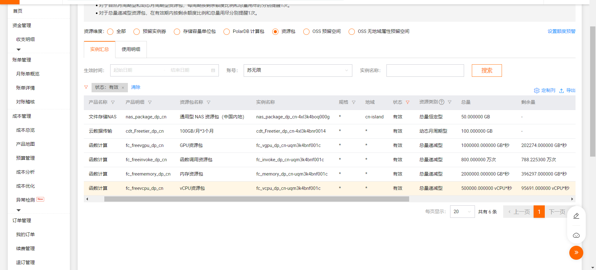This screenshot has height=270, width=596.
Task: Select the OSS 无地域属性预留空间 radio
Action: coord(352,32)
